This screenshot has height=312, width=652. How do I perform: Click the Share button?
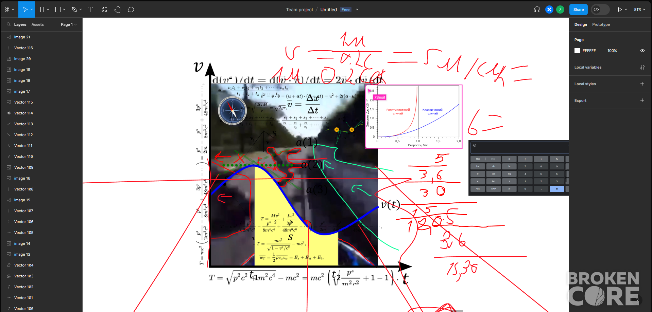click(x=578, y=10)
